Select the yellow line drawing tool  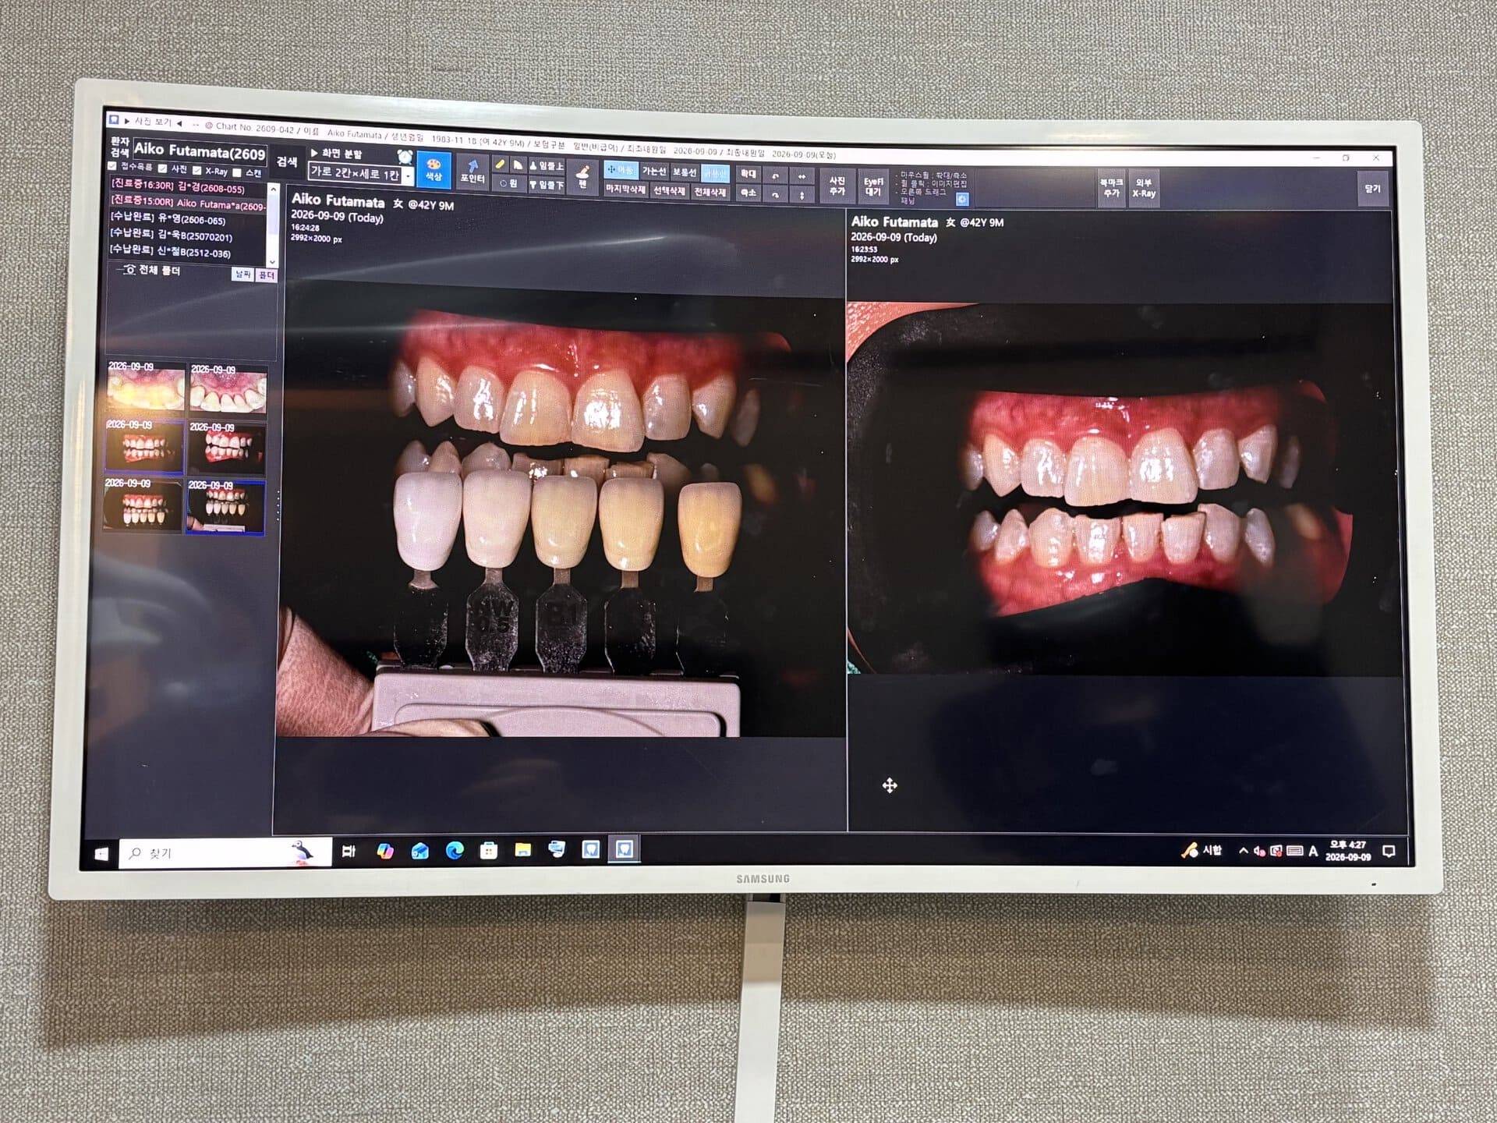(x=501, y=165)
